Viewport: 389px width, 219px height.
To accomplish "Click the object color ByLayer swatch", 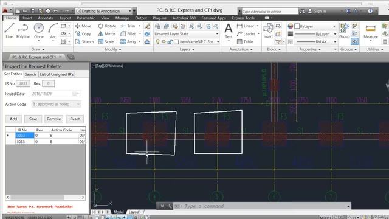I will (297, 26).
